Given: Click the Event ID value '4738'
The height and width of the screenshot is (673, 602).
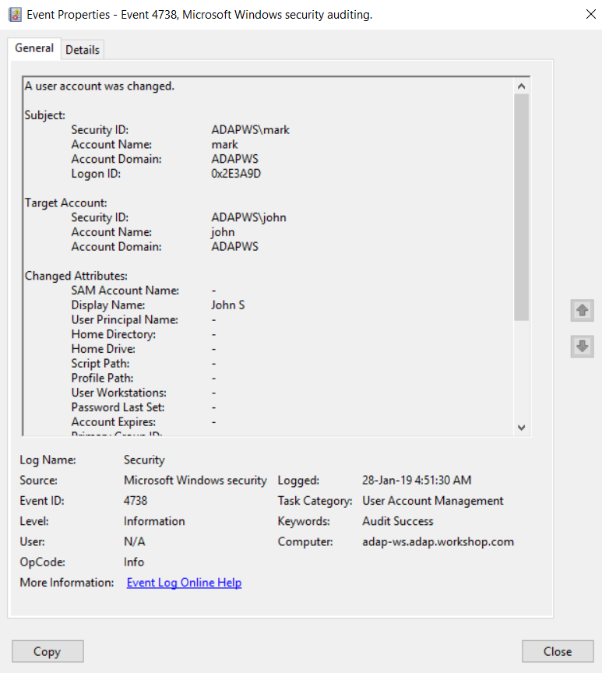Looking at the screenshot, I should pos(136,501).
